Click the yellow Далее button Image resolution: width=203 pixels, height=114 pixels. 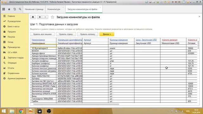[107, 34]
